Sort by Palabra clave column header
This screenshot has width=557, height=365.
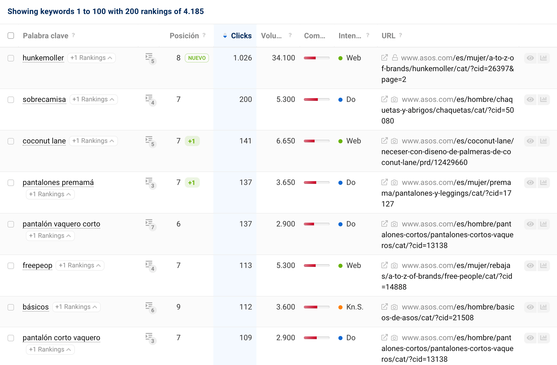coord(46,36)
